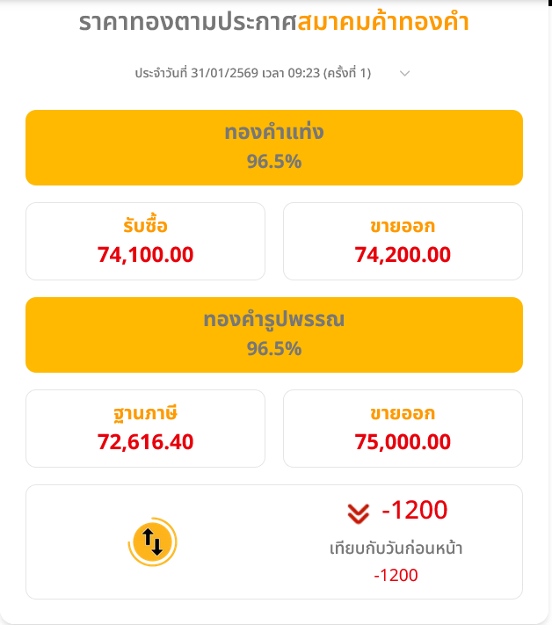Click the small -1200 below comparison text
The width and height of the screenshot is (552, 625).
pyautogui.click(x=396, y=576)
